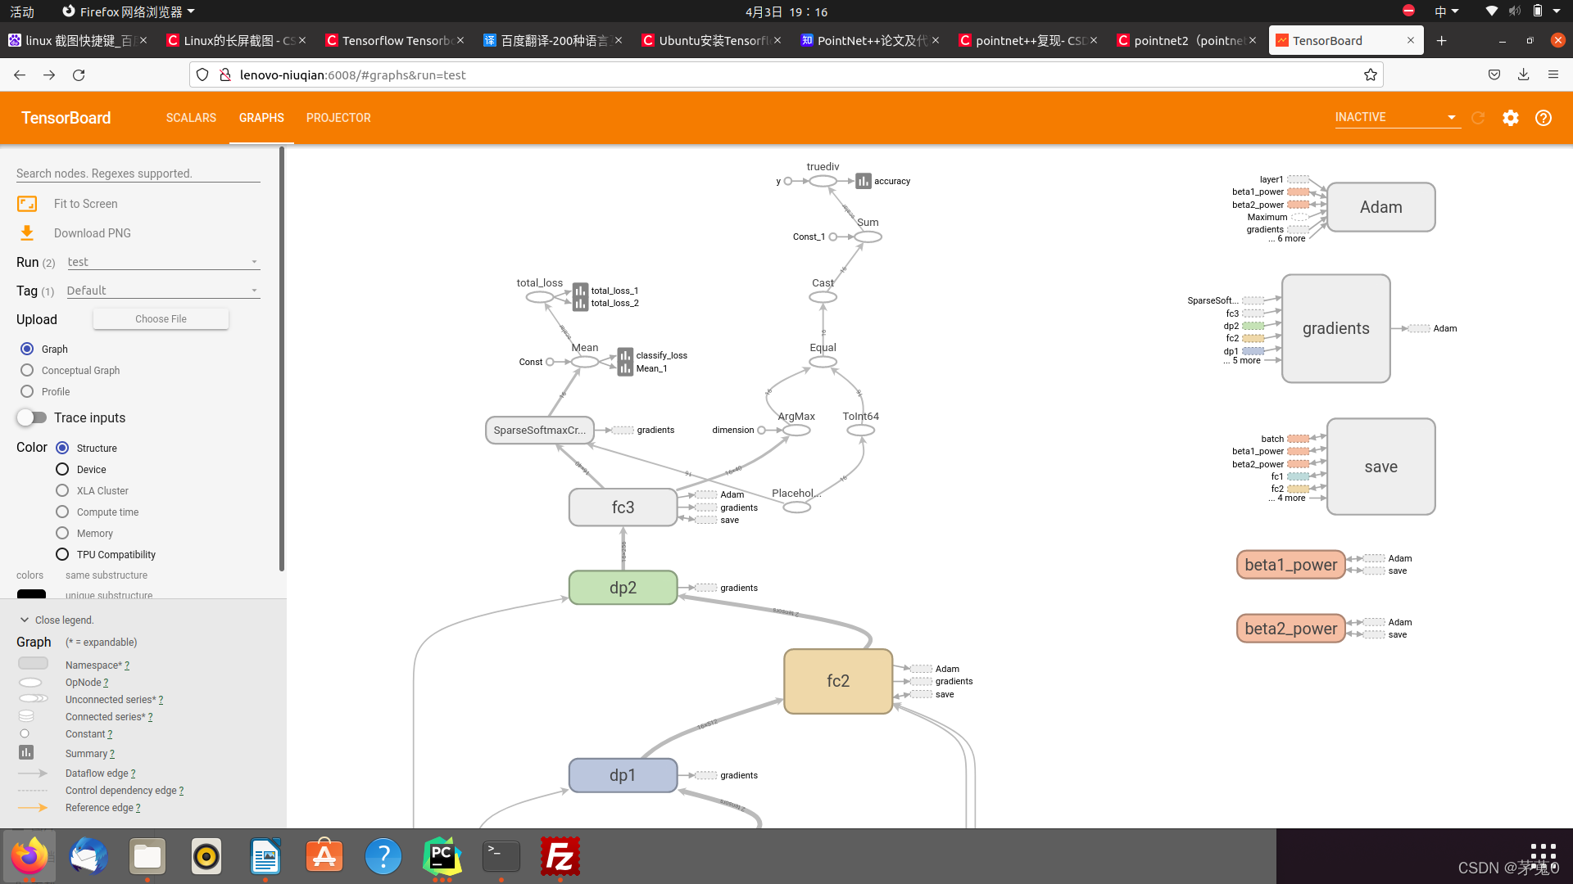Select the Profile radio button

pyautogui.click(x=27, y=391)
